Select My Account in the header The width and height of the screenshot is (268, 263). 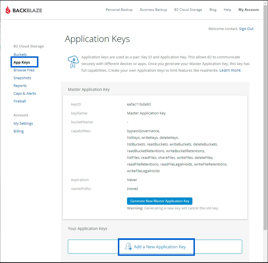coord(249,10)
